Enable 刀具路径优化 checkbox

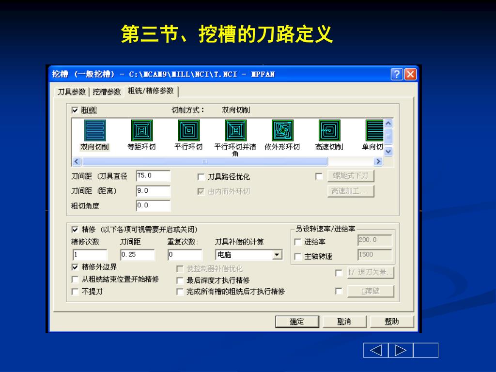[x=201, y=177]
